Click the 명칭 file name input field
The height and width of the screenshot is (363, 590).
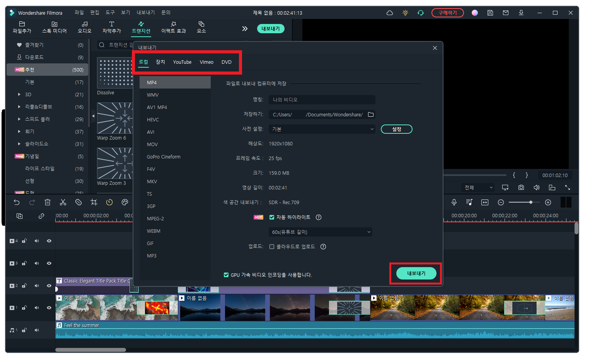click(322, 100)
